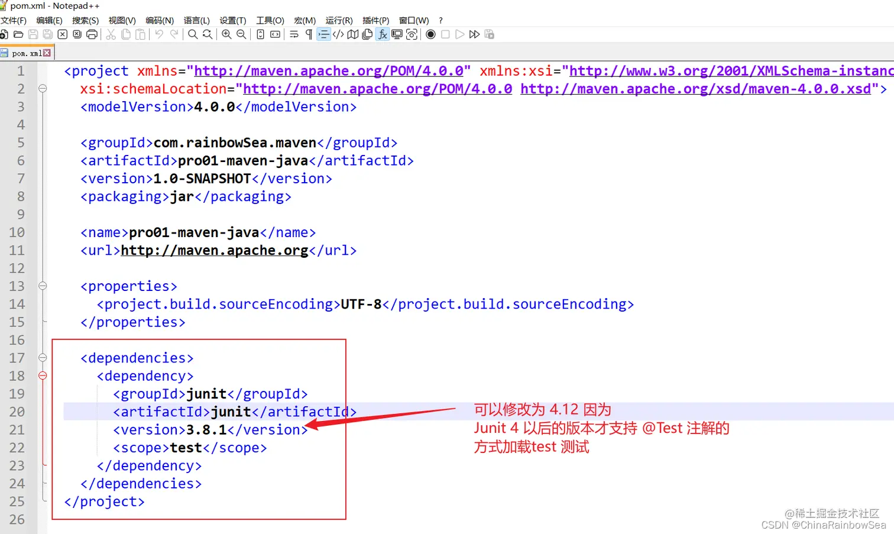Open the 设置(T) menu
This screenshot has height=534, width=894.
click(x=233, y=20)
